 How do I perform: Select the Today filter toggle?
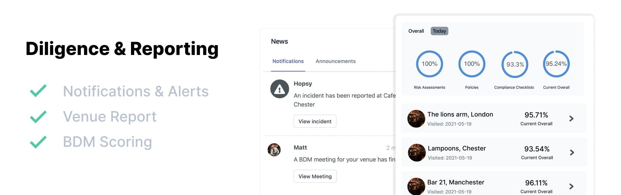click(439, 31)
